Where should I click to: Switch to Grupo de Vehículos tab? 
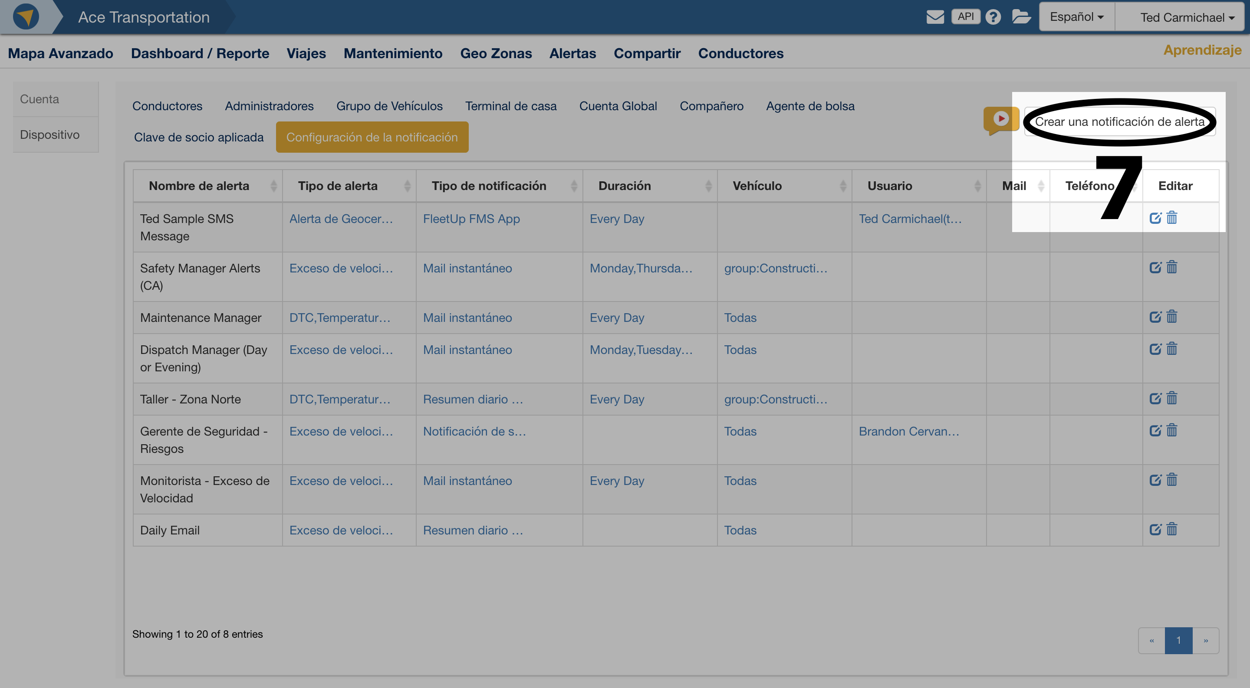389,106
